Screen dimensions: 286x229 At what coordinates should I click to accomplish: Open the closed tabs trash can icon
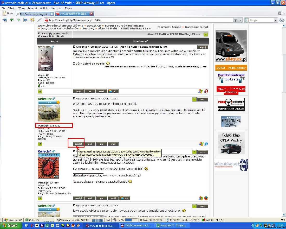coord(279,13)
